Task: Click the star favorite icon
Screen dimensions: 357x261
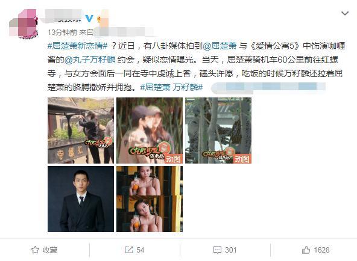Action: [x=35, y=250]
